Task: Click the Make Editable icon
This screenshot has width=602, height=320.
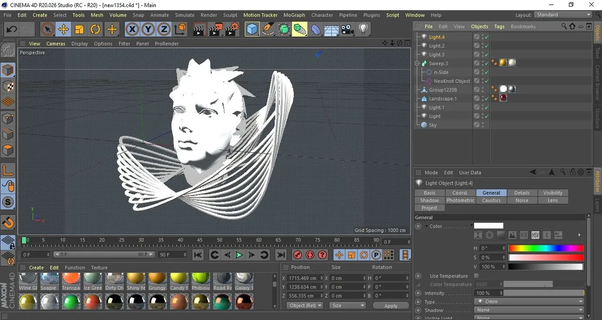Action: pos(8,50)
